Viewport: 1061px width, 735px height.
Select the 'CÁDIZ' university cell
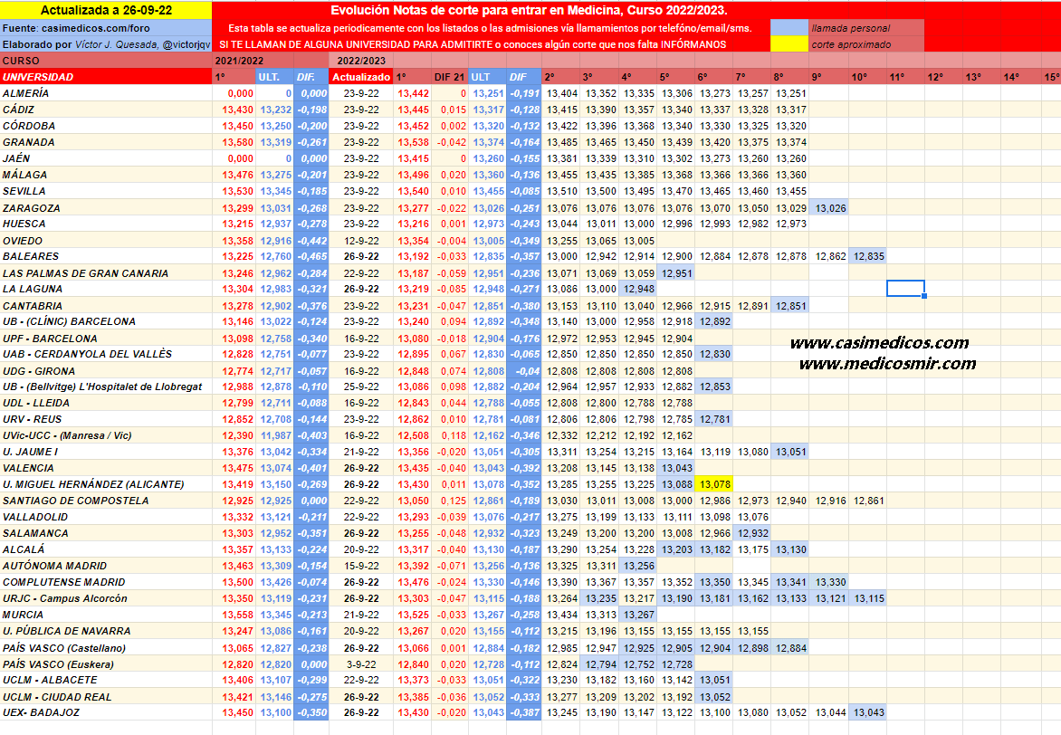106,110
